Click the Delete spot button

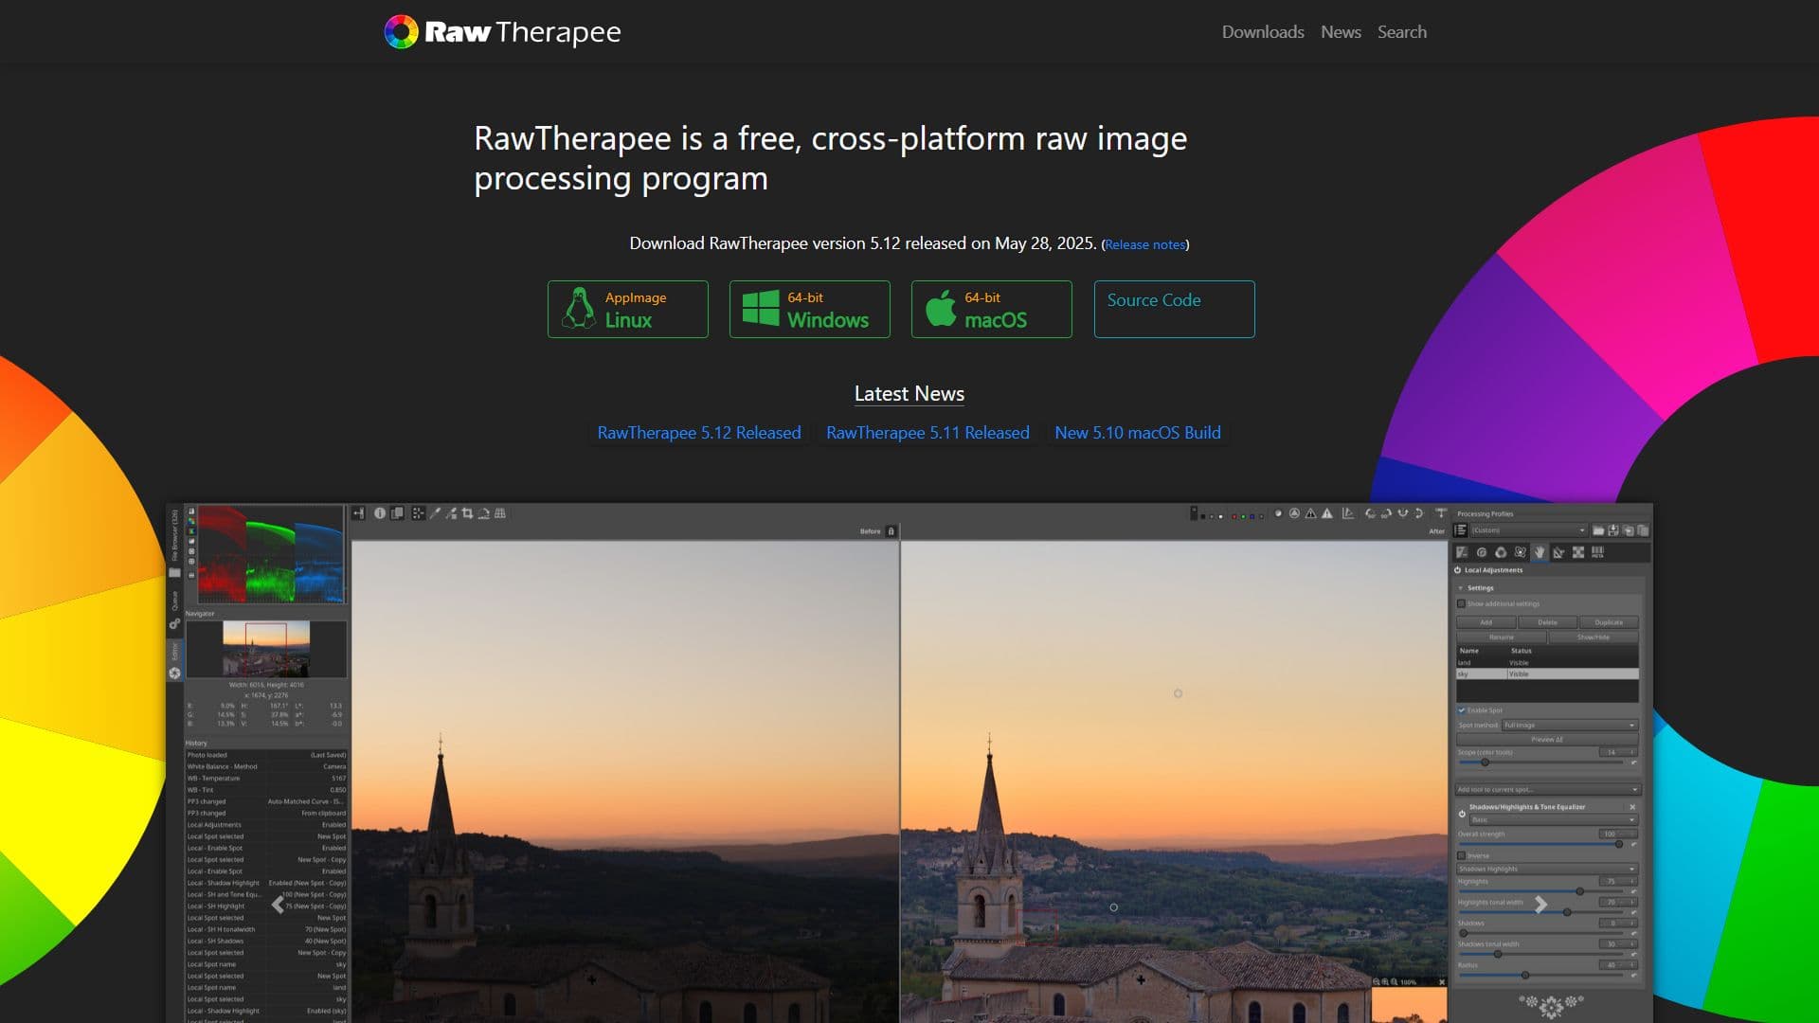pyautogui.click(x=1547, y=622)
